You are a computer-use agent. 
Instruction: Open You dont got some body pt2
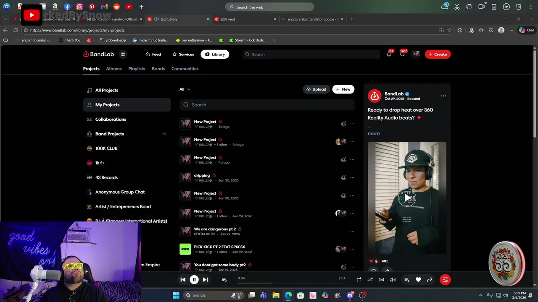(x=220, y=265)
